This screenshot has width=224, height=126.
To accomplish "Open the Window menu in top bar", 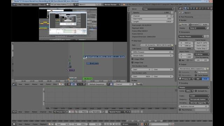I will (x=35, y=5).
